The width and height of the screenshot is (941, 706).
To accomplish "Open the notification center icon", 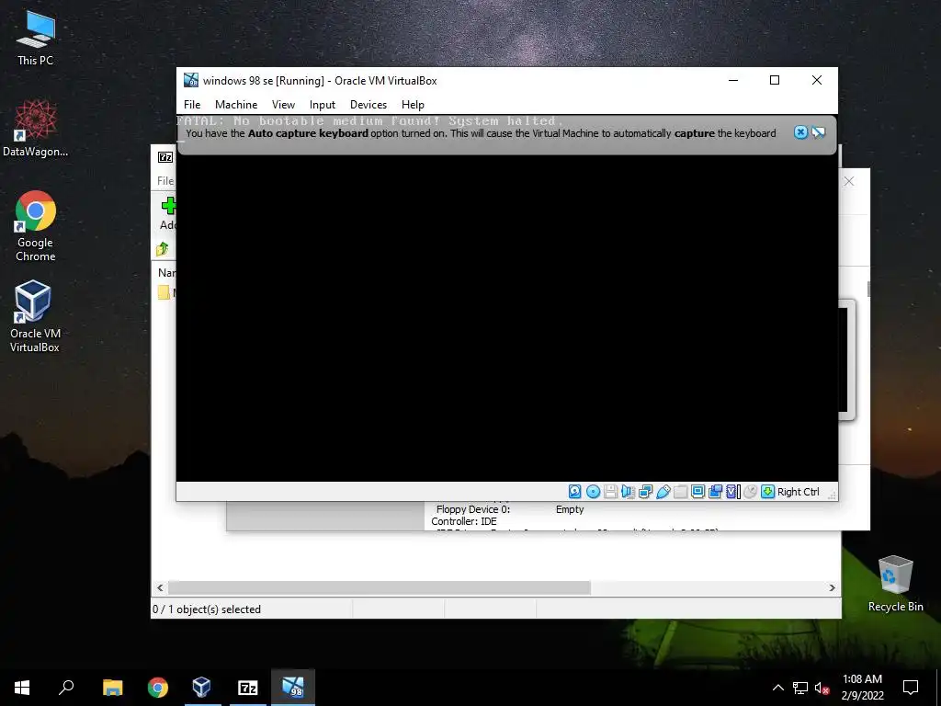I will tap(911, 688).
